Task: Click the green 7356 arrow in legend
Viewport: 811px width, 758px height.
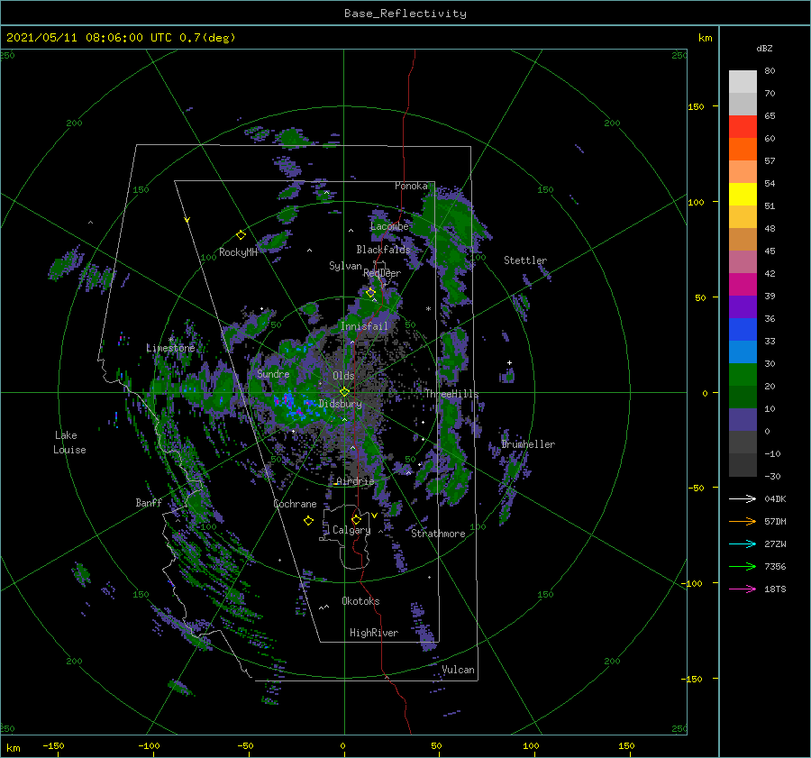Action: click(743, 567)
